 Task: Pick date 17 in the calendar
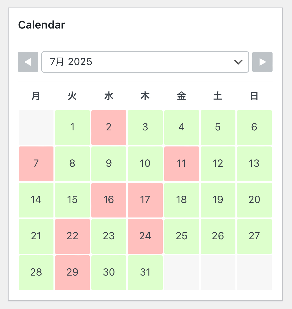[145, 200]
